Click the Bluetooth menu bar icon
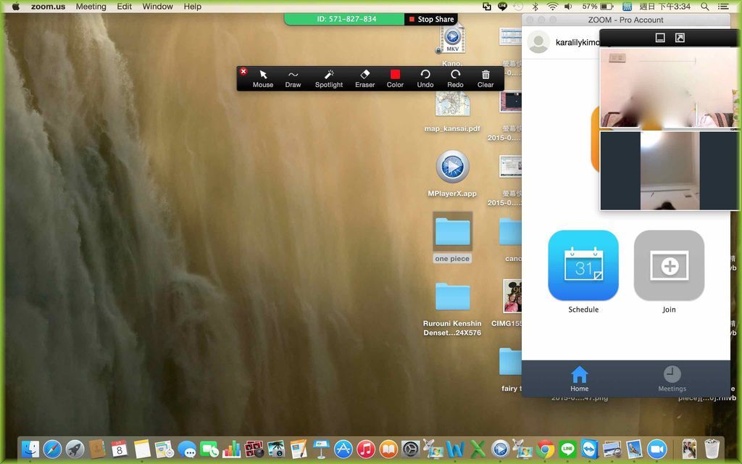The image size is (742, 464). 535,7
